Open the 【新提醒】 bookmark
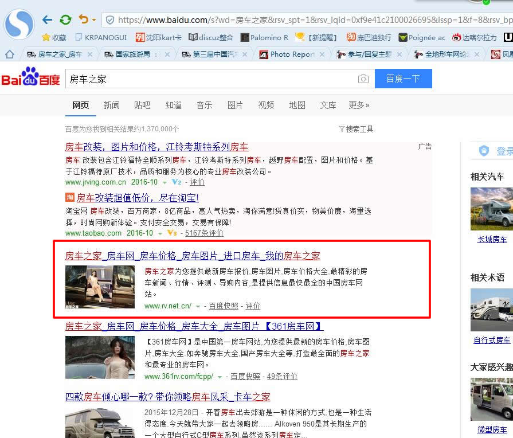513x438 pixels. [x=316, y=38]
